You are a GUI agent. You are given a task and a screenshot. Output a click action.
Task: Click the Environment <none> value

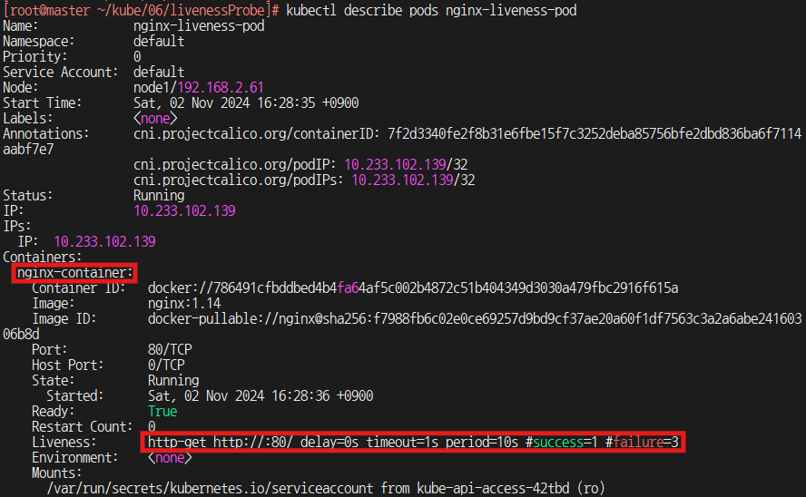(170, 457)
